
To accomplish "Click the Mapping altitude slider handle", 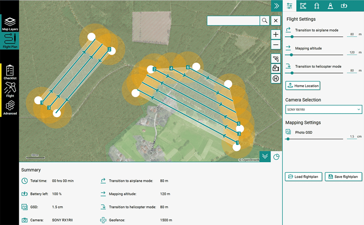I will point(291,55).
